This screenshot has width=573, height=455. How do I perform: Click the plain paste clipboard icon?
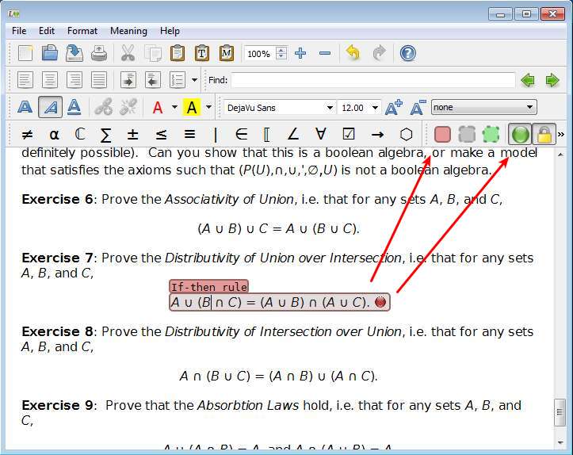click(178, 53)
